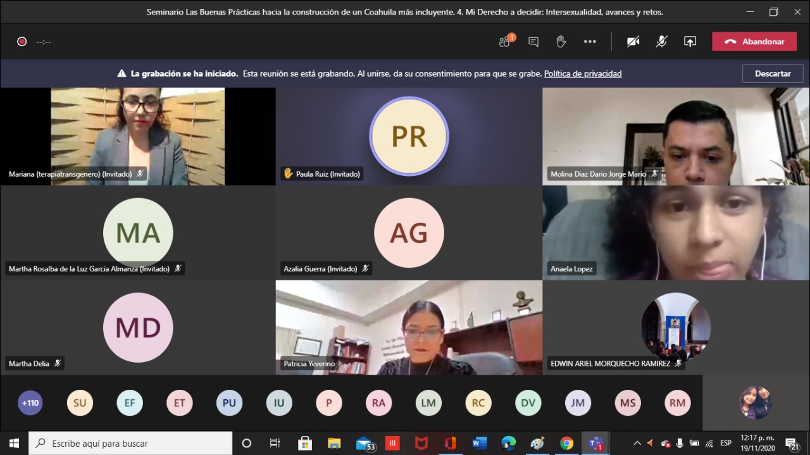Click the red Abandonar button
This screenshot has height=455, width=810.
[x=754, y=42]
